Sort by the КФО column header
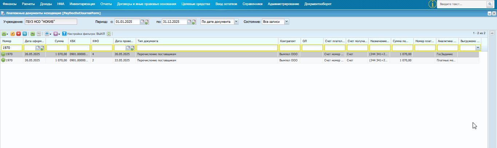 pyautogui.click(x=102, y=41)
